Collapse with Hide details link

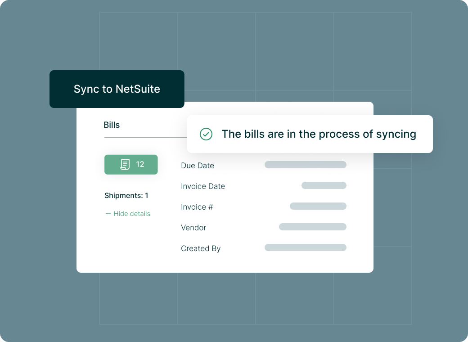pos(128,214)
